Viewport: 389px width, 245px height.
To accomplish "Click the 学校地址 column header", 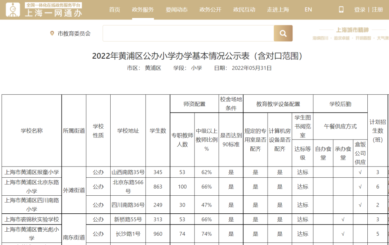I will pos(128,131).
